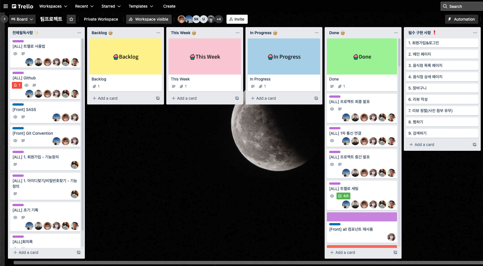Expand the Board view switcher chevron
The height and width of the screenshot is (266, 483).
coord(31,19)
